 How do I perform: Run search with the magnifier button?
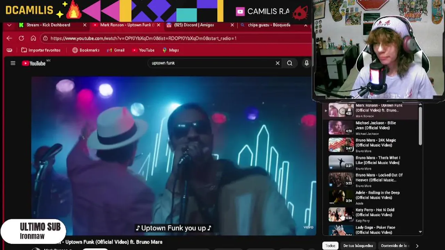click(x=290, y=63)
